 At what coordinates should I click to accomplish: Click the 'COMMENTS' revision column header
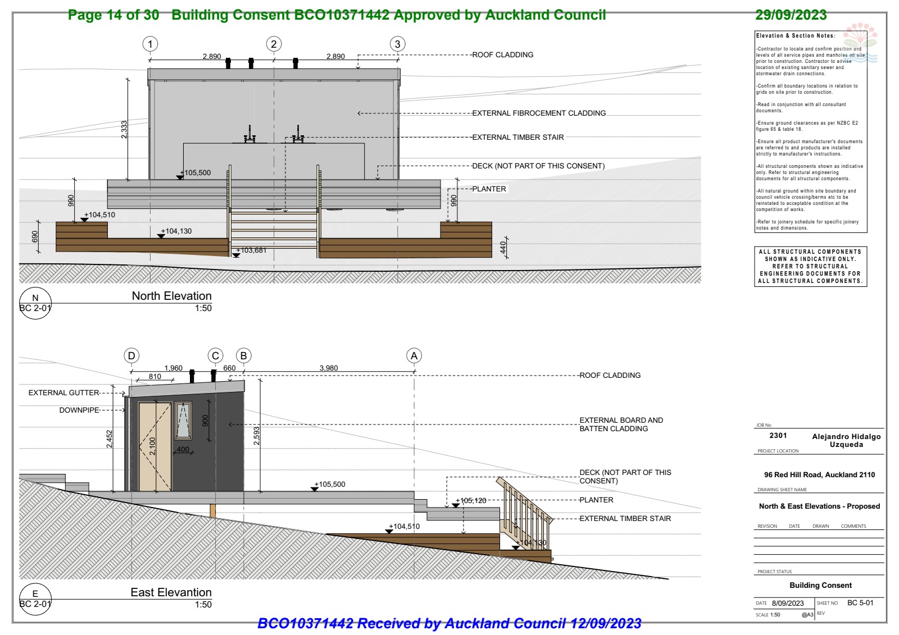click(x=853, y=526)
